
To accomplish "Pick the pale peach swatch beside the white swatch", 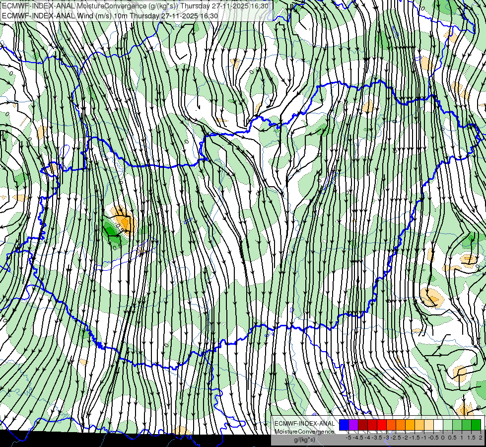I will pos(429,425).
